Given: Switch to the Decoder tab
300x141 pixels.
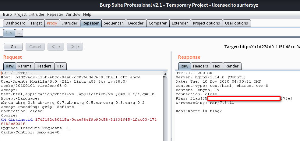Looking at the screenshot, I should pos(136,23).
